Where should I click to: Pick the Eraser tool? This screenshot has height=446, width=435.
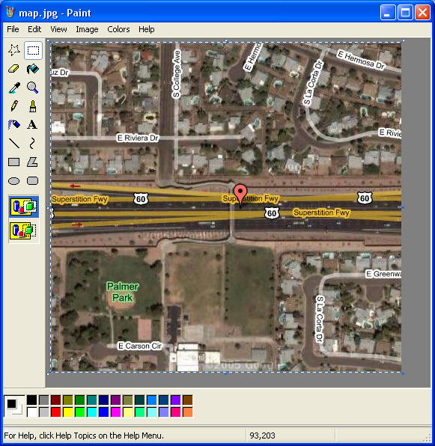(14, 69)
